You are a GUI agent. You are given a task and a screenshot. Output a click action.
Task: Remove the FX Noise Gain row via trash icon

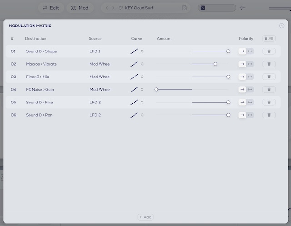(x=269, y=90)
